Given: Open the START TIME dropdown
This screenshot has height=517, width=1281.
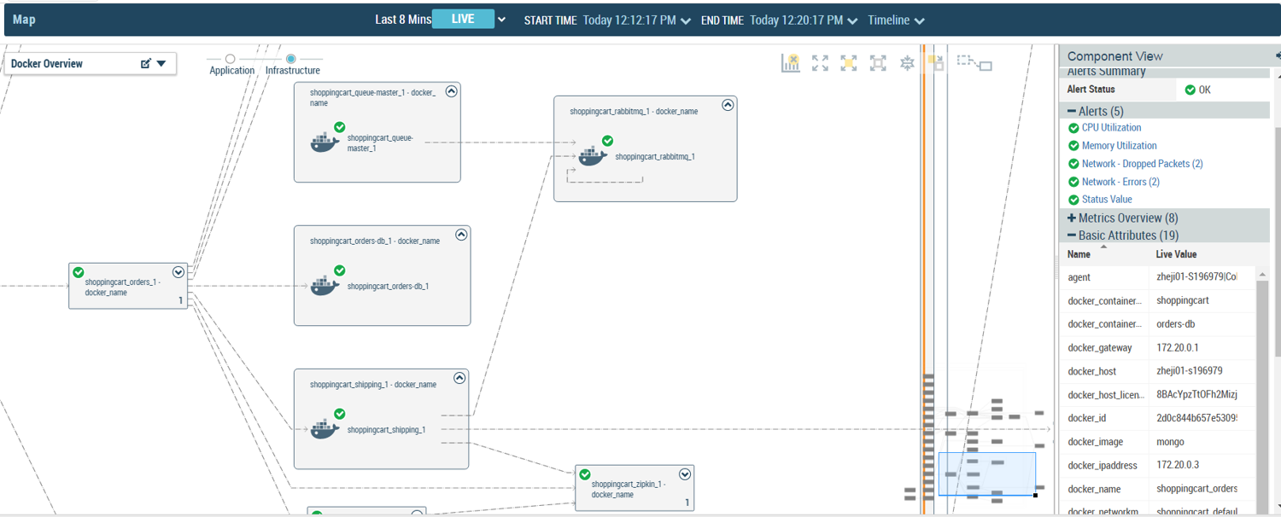Looking at the screenshot, I should point(686,20).
